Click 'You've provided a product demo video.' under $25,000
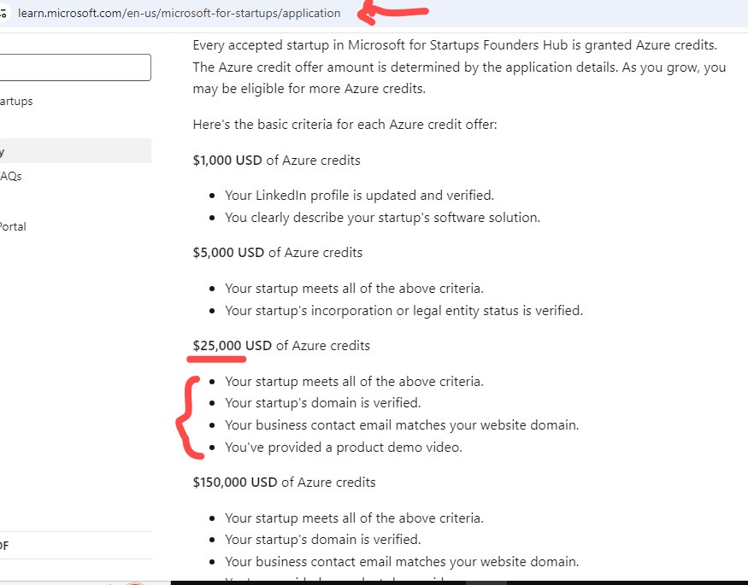748x585 pixels. tap(344, 448)
